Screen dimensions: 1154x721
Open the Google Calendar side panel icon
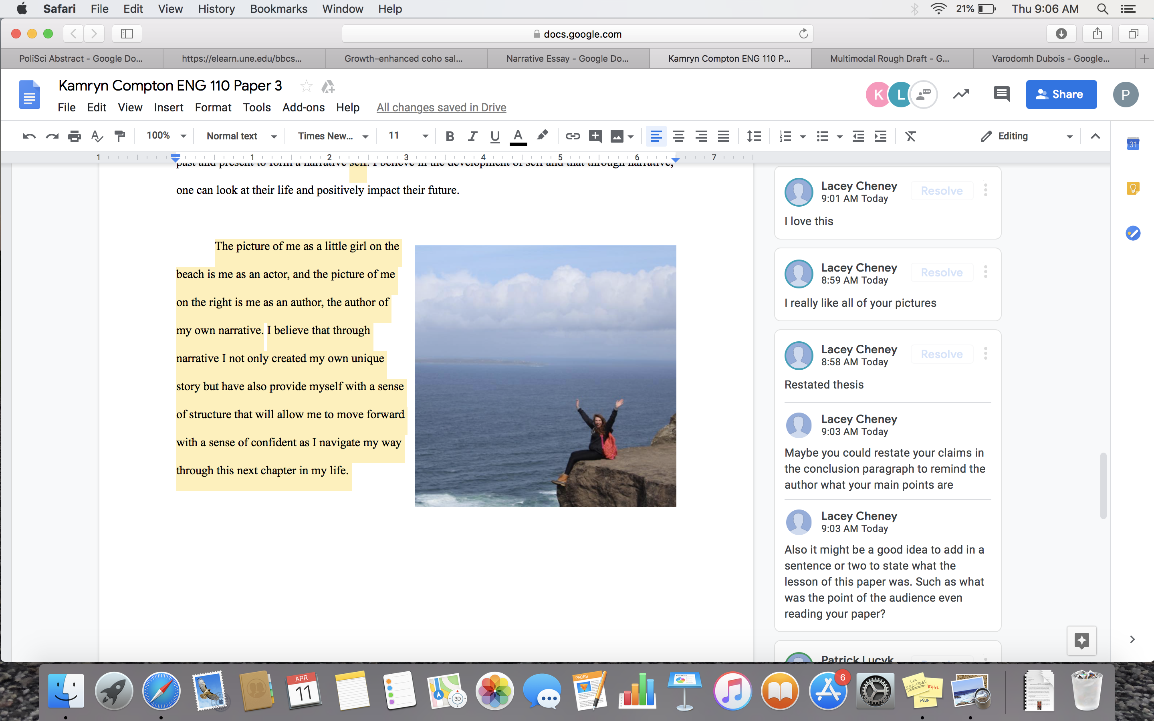(x=1133, y=143)
